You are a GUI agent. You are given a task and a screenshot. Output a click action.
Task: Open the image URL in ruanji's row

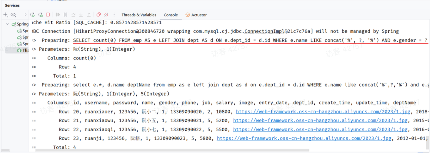pyautogui.click(x=304, y=138)
